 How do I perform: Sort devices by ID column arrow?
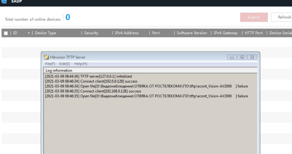(28, 33)
